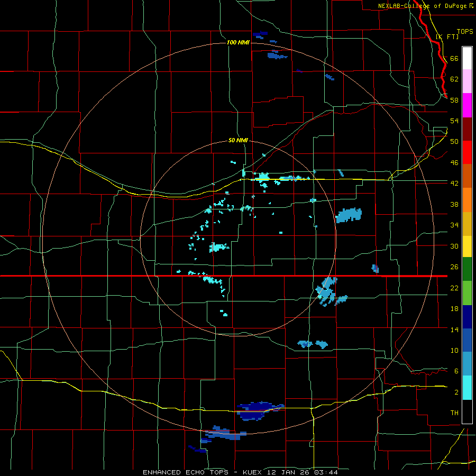Image resolution: width=476 pixels, height=476 pixels.
Task: Click the yellow legend swatch
Action: pos(467,246)
